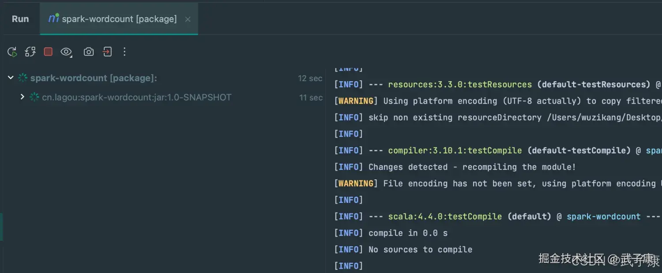Click Rerun failed/toggle auto-test icon
The width and height of the screenshot is (662, 273).
tap(30, 52)
